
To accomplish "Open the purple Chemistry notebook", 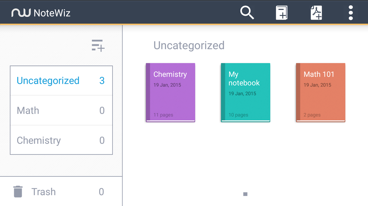I will point(170,92).
